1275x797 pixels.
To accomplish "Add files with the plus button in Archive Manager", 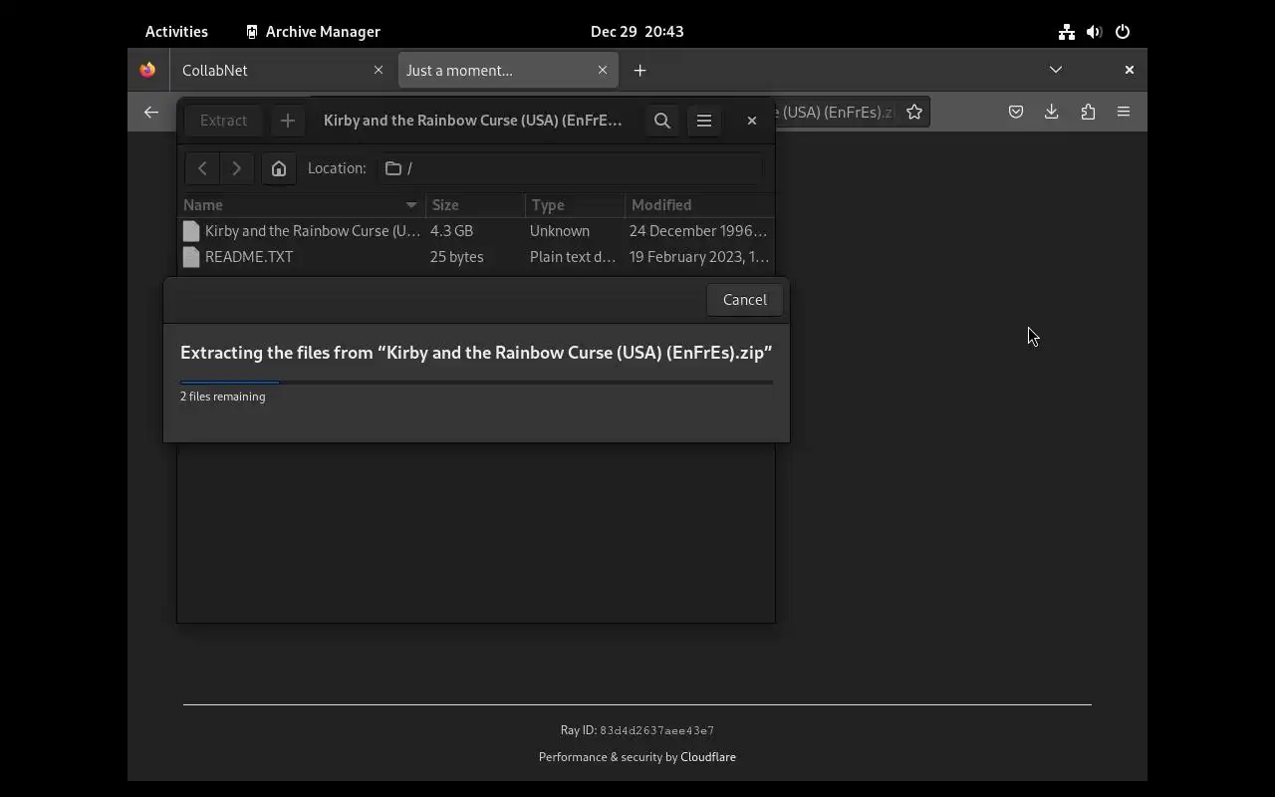I will point(288,121).
